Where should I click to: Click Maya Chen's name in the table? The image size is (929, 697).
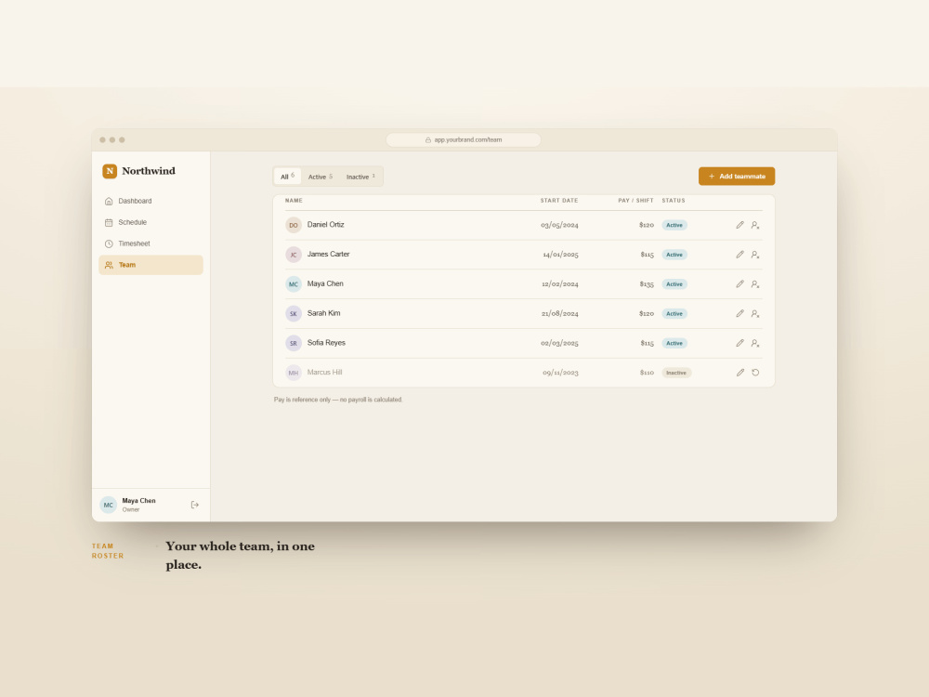(x=325, y=283)
